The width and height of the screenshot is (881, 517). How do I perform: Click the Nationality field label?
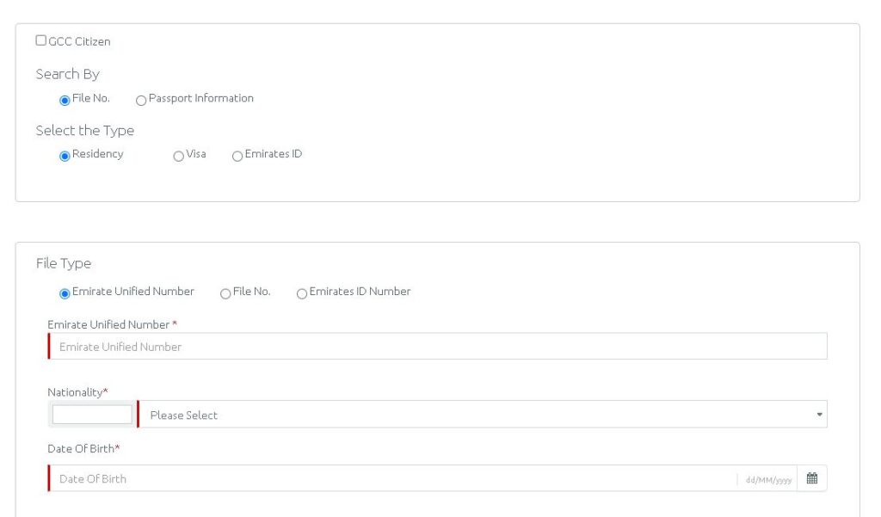tap(76, 392)
